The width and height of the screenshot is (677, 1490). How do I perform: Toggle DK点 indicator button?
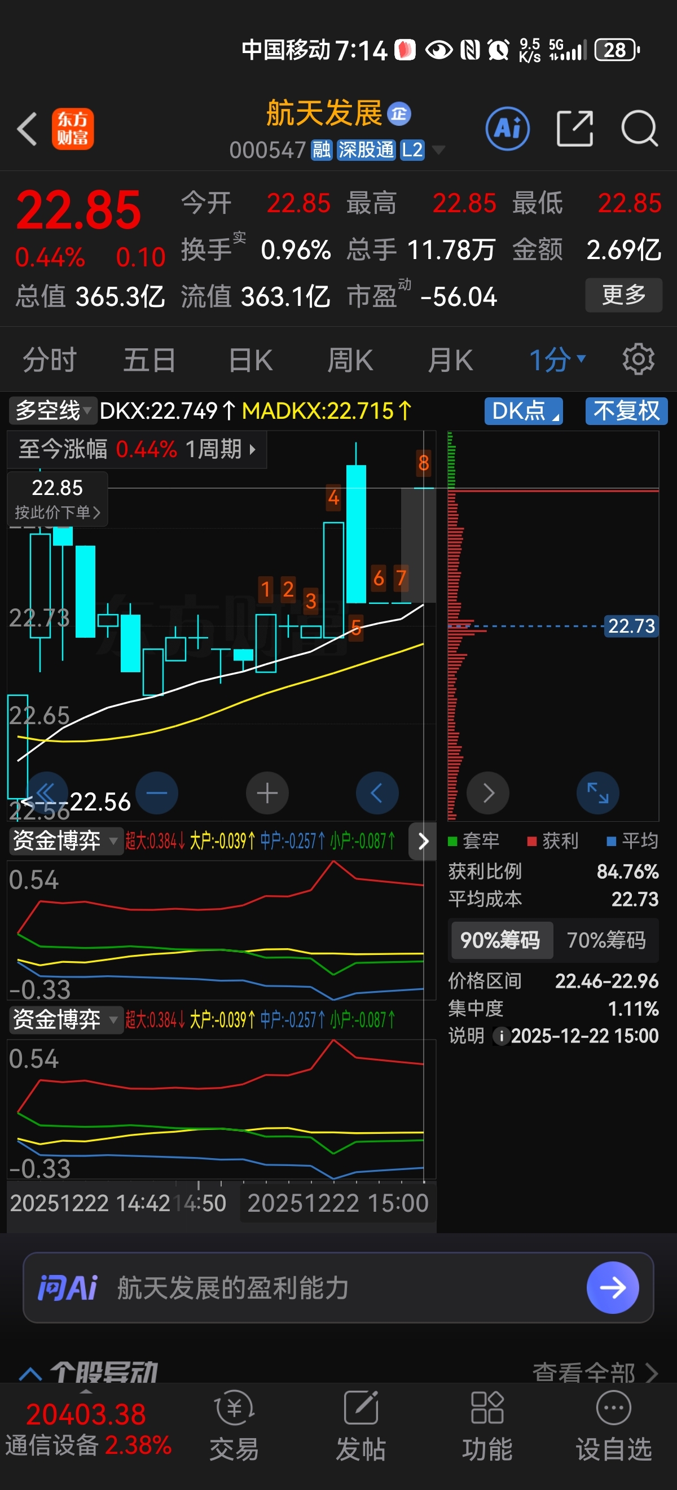[x=523, y=411]
